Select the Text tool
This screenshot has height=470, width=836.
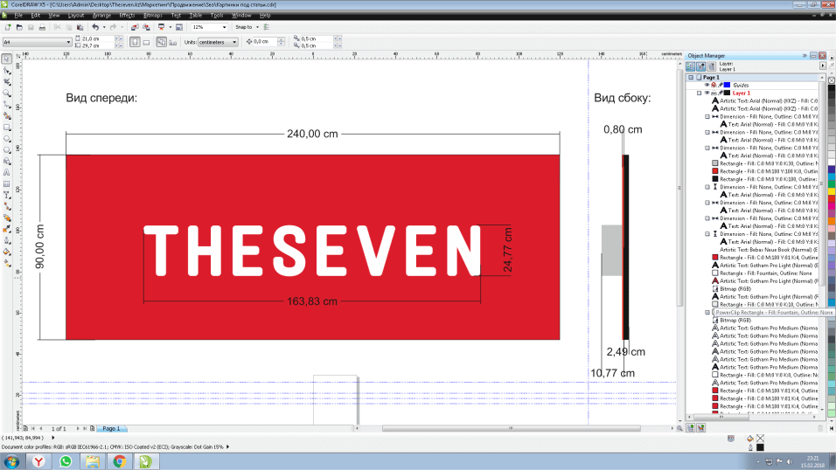pyautogui.click(x=7, y=173)
